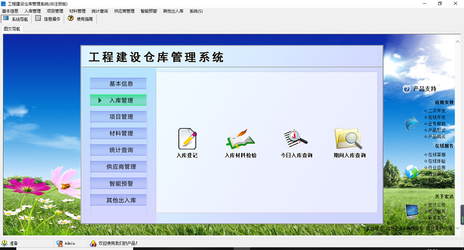Click the 入库登记 label
The height and width of the screenshot is (250, 464).
point(187,156)
